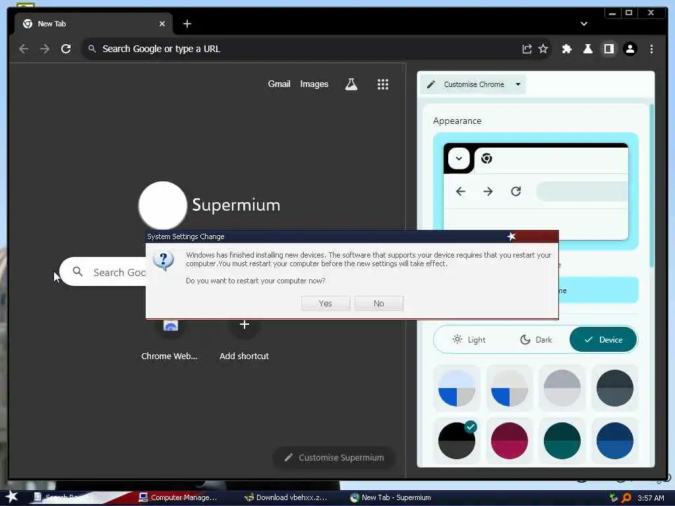Image resolution: width=675 pixels, height=506 pixels.
Task: Click the Supermium logo circle
Action: (163, 206)
